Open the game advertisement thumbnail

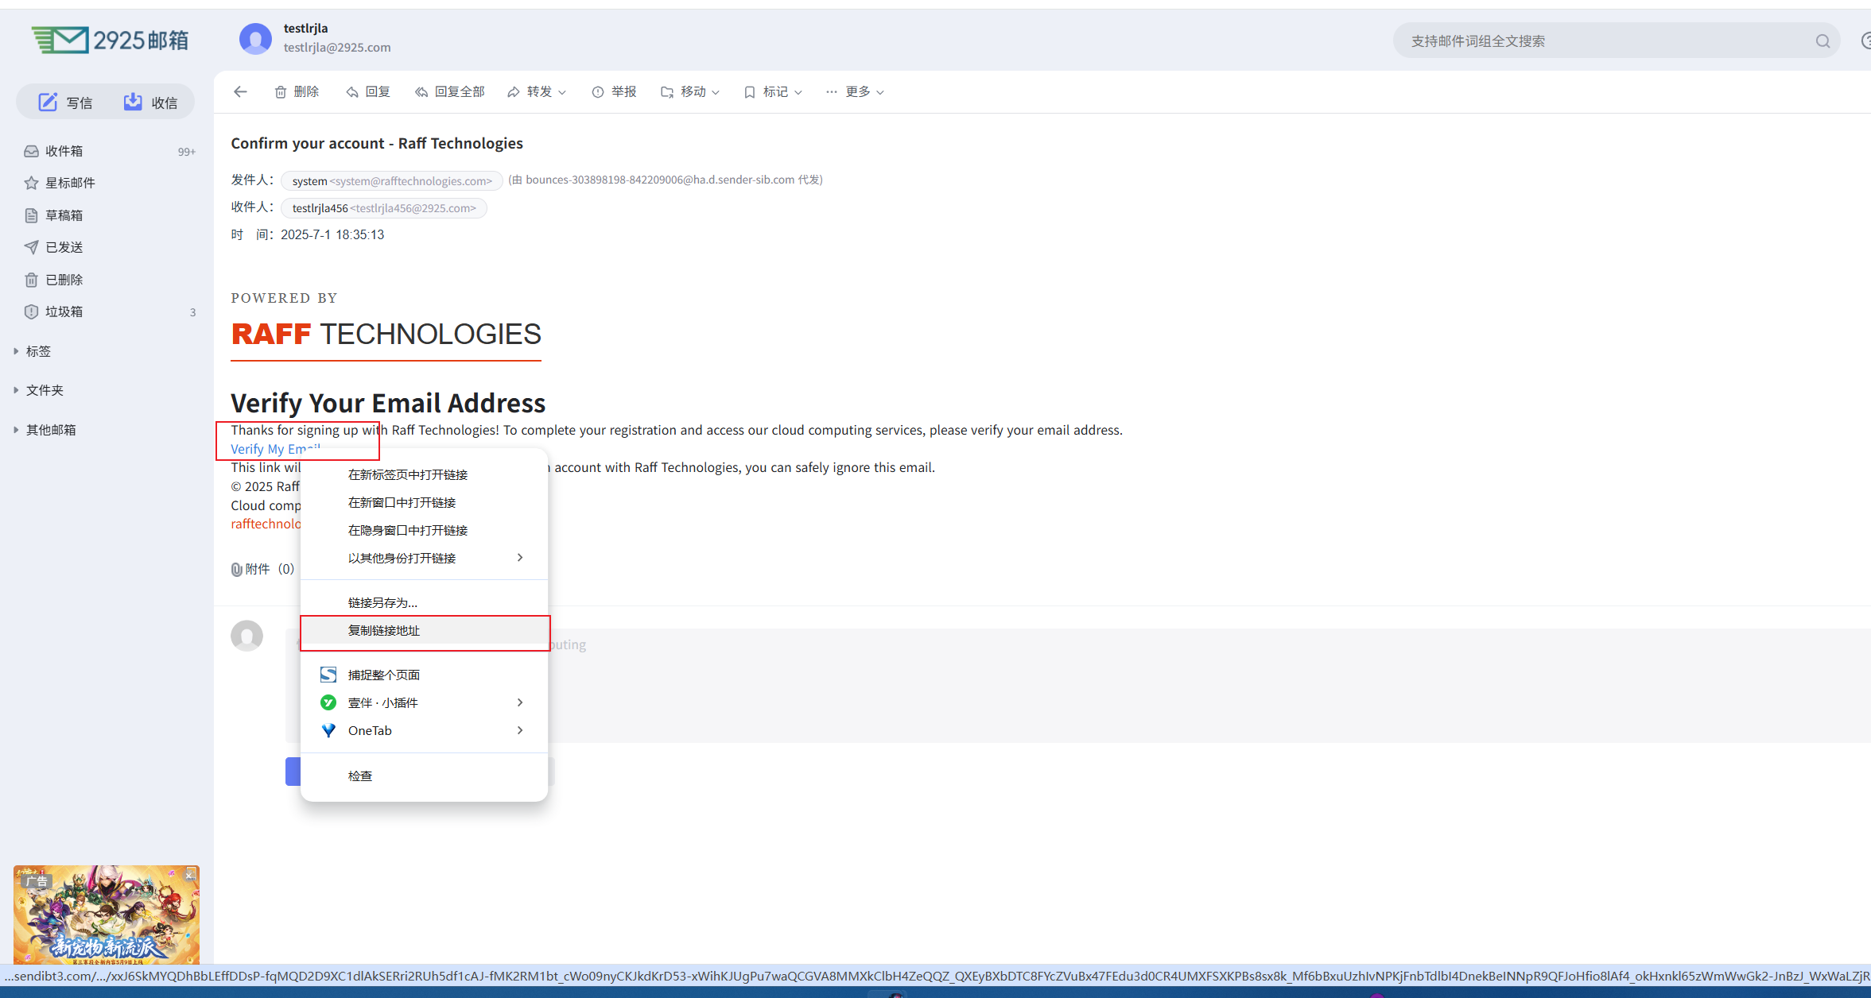(x=107, y=915)
